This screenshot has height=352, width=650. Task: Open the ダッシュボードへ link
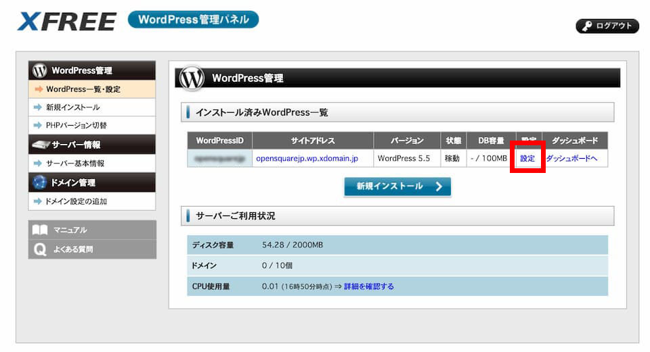[571, 159]
